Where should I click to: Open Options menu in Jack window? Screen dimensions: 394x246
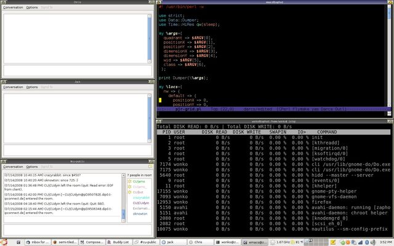pos(32,87)
